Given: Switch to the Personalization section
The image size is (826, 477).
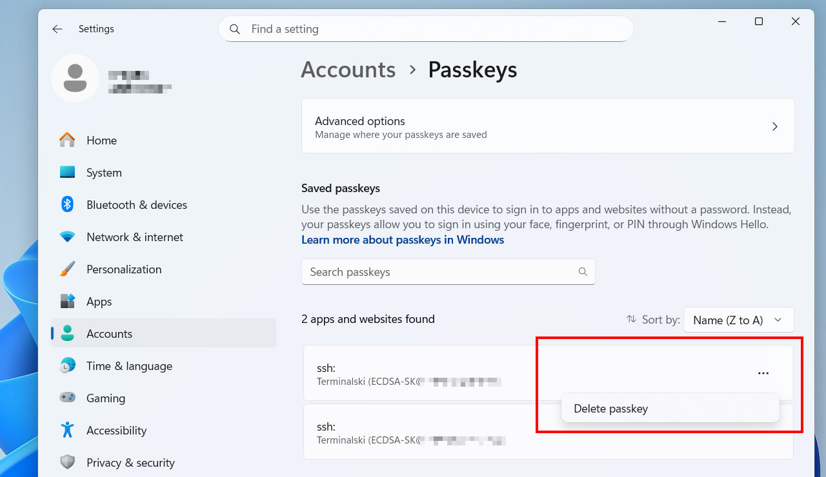Looking at the screenshot, I should point(163,269).
